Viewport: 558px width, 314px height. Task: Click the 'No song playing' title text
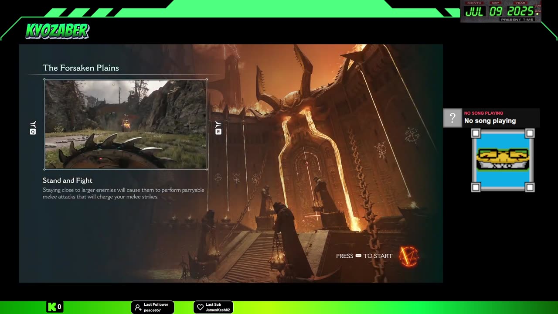click(x=490, y=121)
